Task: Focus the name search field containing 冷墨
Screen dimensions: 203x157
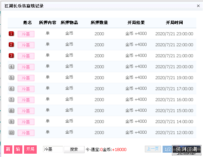Action: (x=53, y=149)
